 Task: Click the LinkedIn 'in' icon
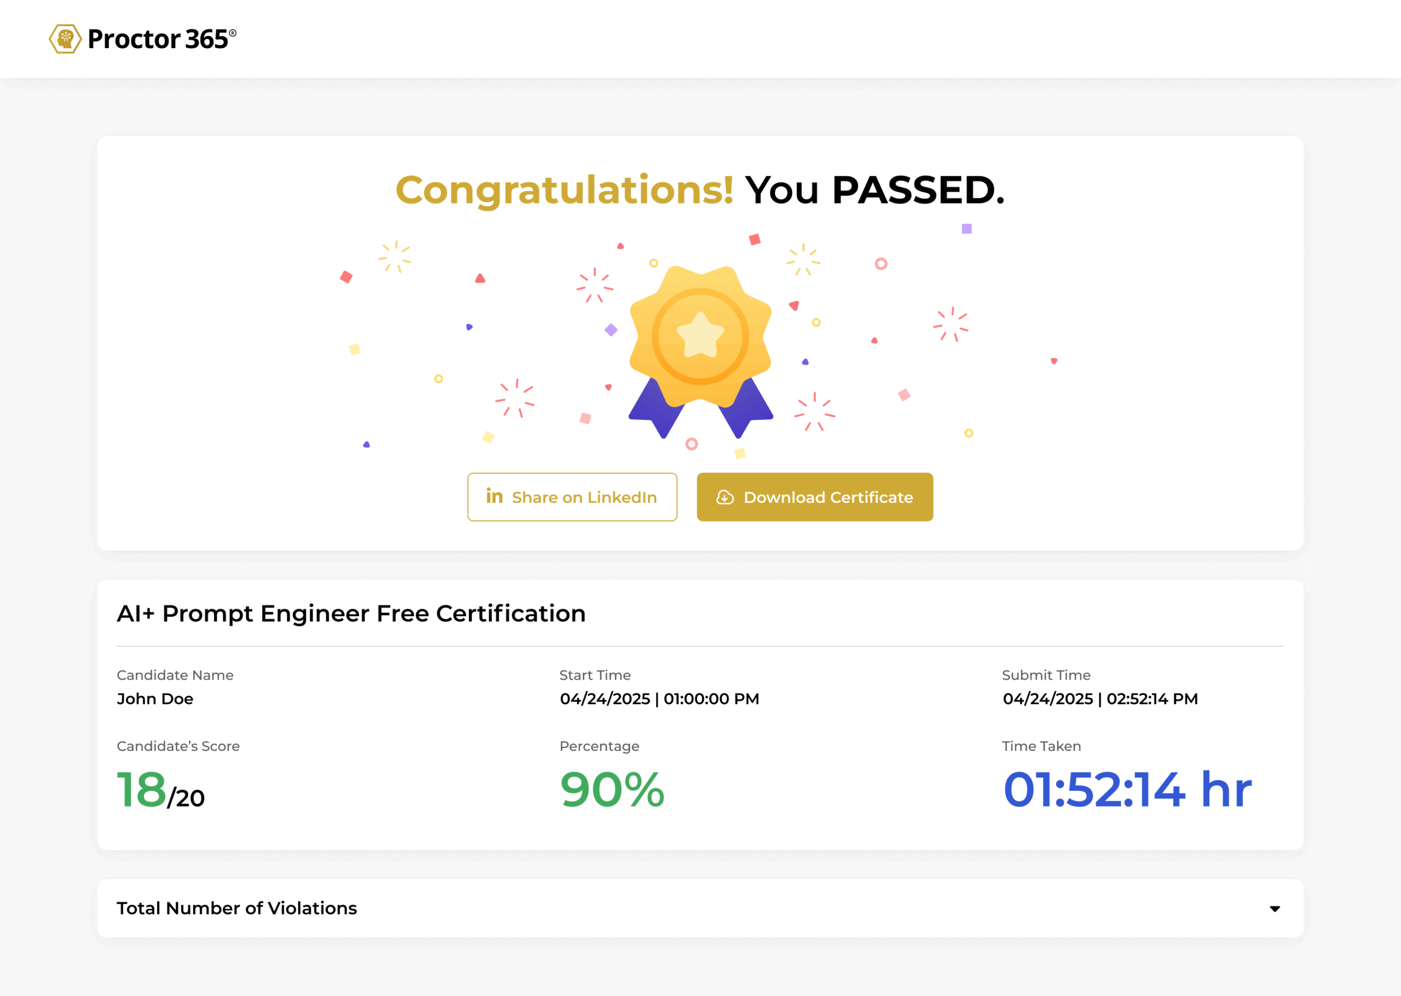[x=494, y=496]
